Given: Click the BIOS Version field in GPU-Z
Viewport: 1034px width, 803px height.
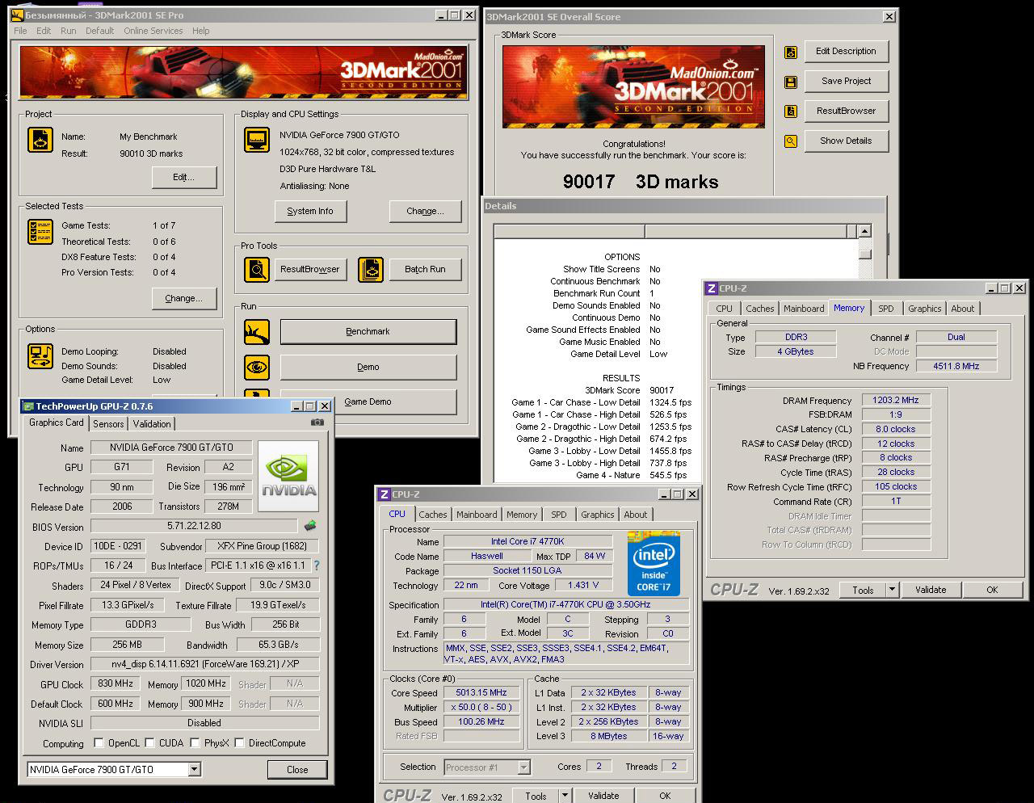Looking at the screenshot, I should [195, 527].
